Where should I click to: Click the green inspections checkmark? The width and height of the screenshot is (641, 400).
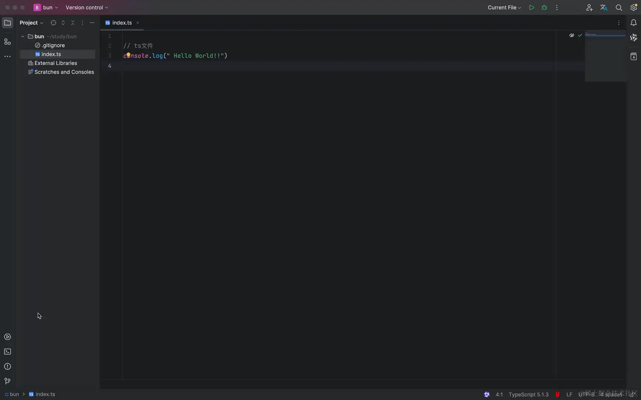[x=580, y=35]
